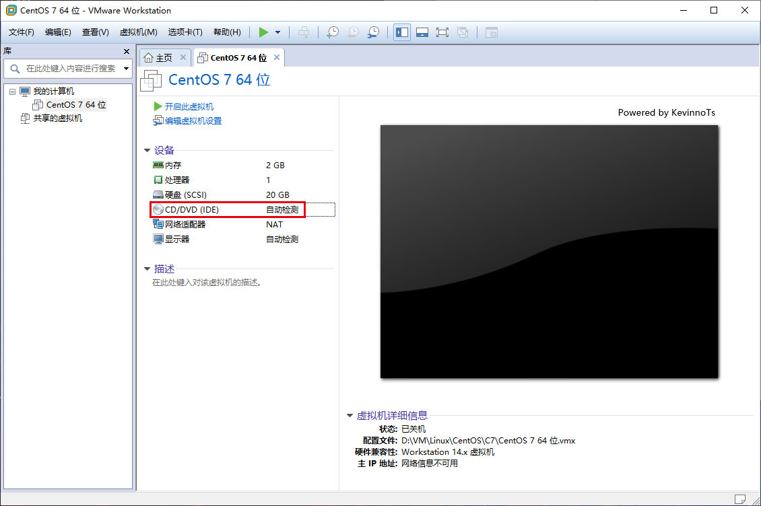Open the snapshot manager toolbar icon

(373, 32)
